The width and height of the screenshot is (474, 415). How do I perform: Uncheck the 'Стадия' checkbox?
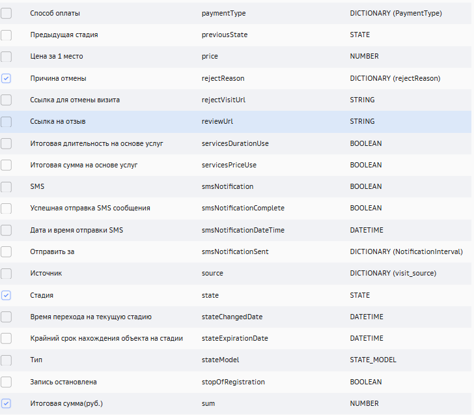[6, 295]
